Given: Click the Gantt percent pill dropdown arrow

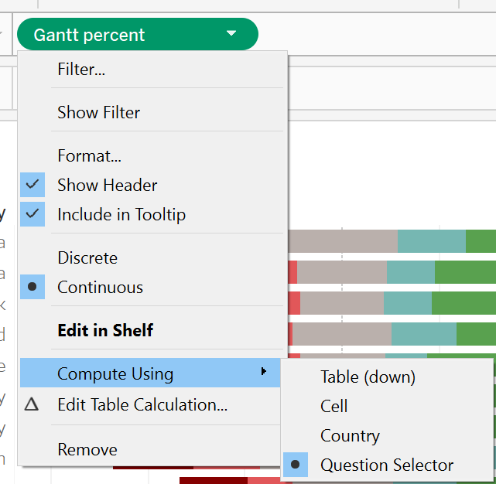Looking at the screenshot, I should click(x=231, y=34).
